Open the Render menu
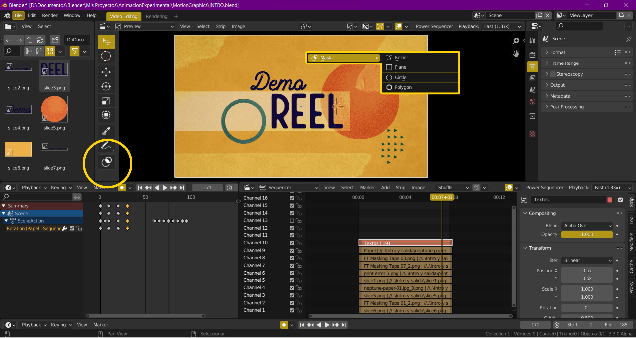 pyautogui.click(x=50, y=15)
